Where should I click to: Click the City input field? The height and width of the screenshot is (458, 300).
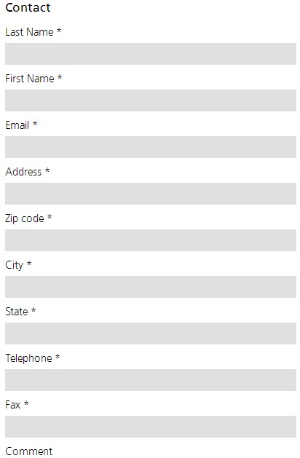coord(151,287)
